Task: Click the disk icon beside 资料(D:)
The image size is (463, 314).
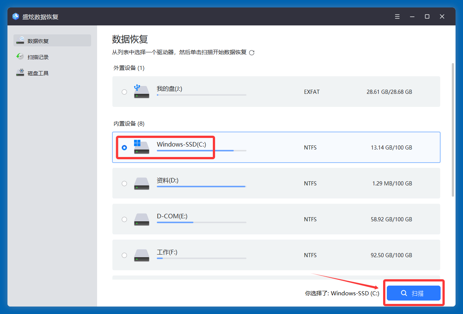Action: [142, 183]
